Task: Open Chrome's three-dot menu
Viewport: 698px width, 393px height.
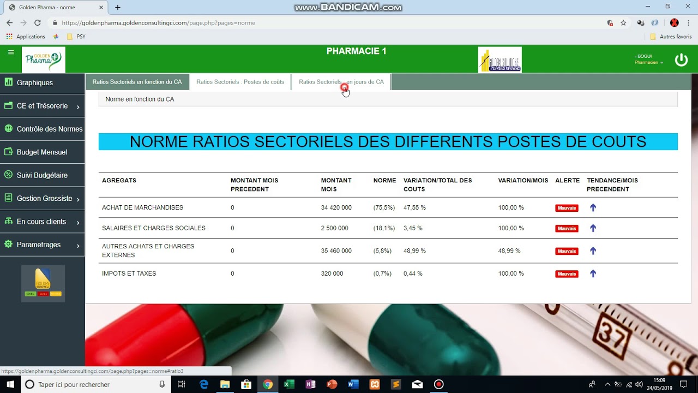Action: pos(689,23)
